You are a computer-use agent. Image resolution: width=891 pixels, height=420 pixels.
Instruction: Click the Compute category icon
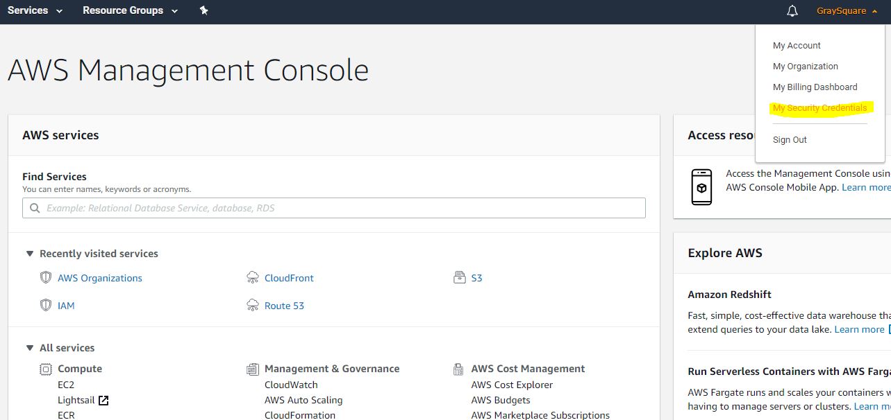tap(44, 368)
